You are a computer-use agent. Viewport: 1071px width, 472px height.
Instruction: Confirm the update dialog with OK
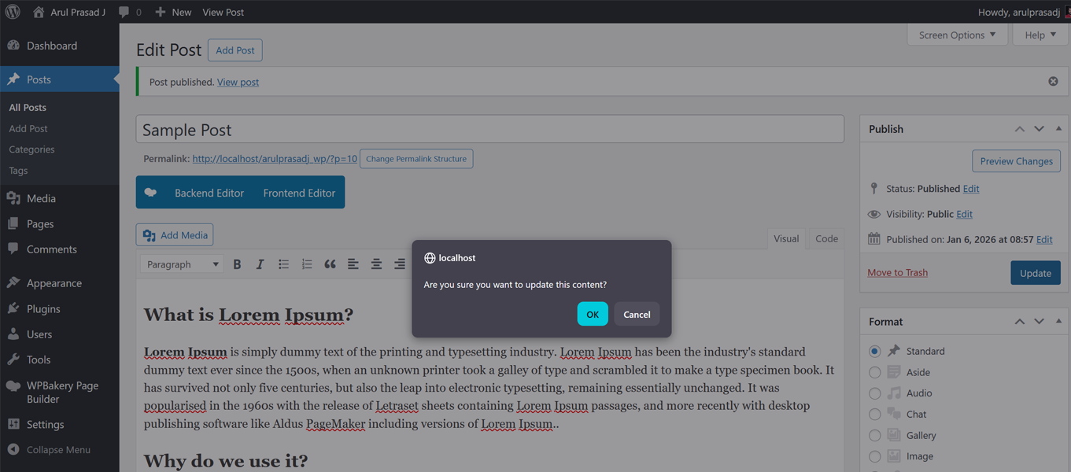tap(593, 314)
